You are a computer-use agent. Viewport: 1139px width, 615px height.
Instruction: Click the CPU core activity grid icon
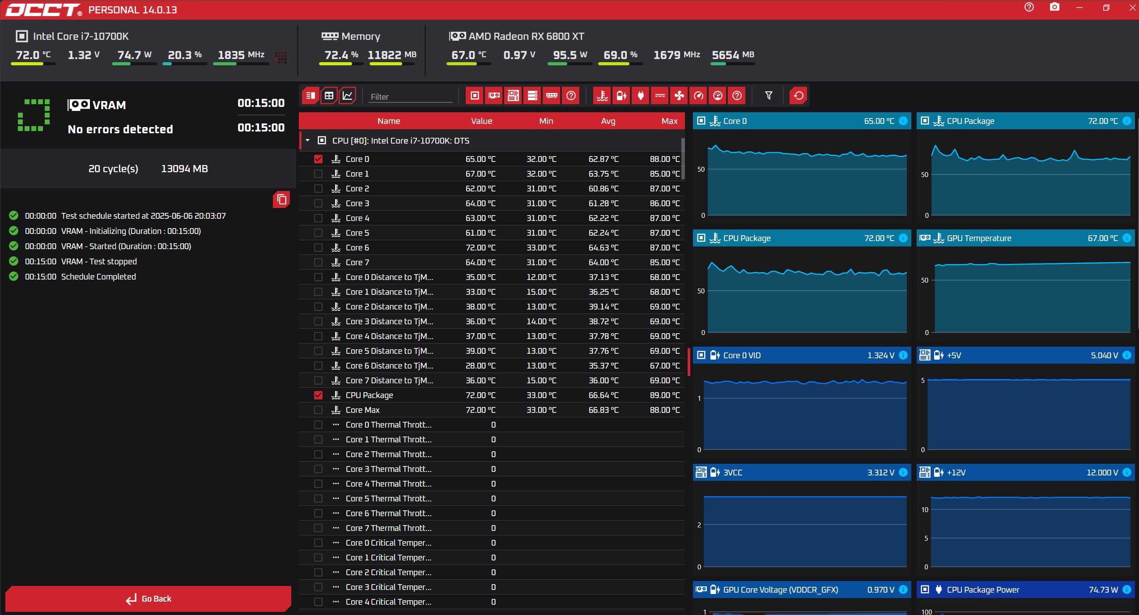(x=281, y=57)
